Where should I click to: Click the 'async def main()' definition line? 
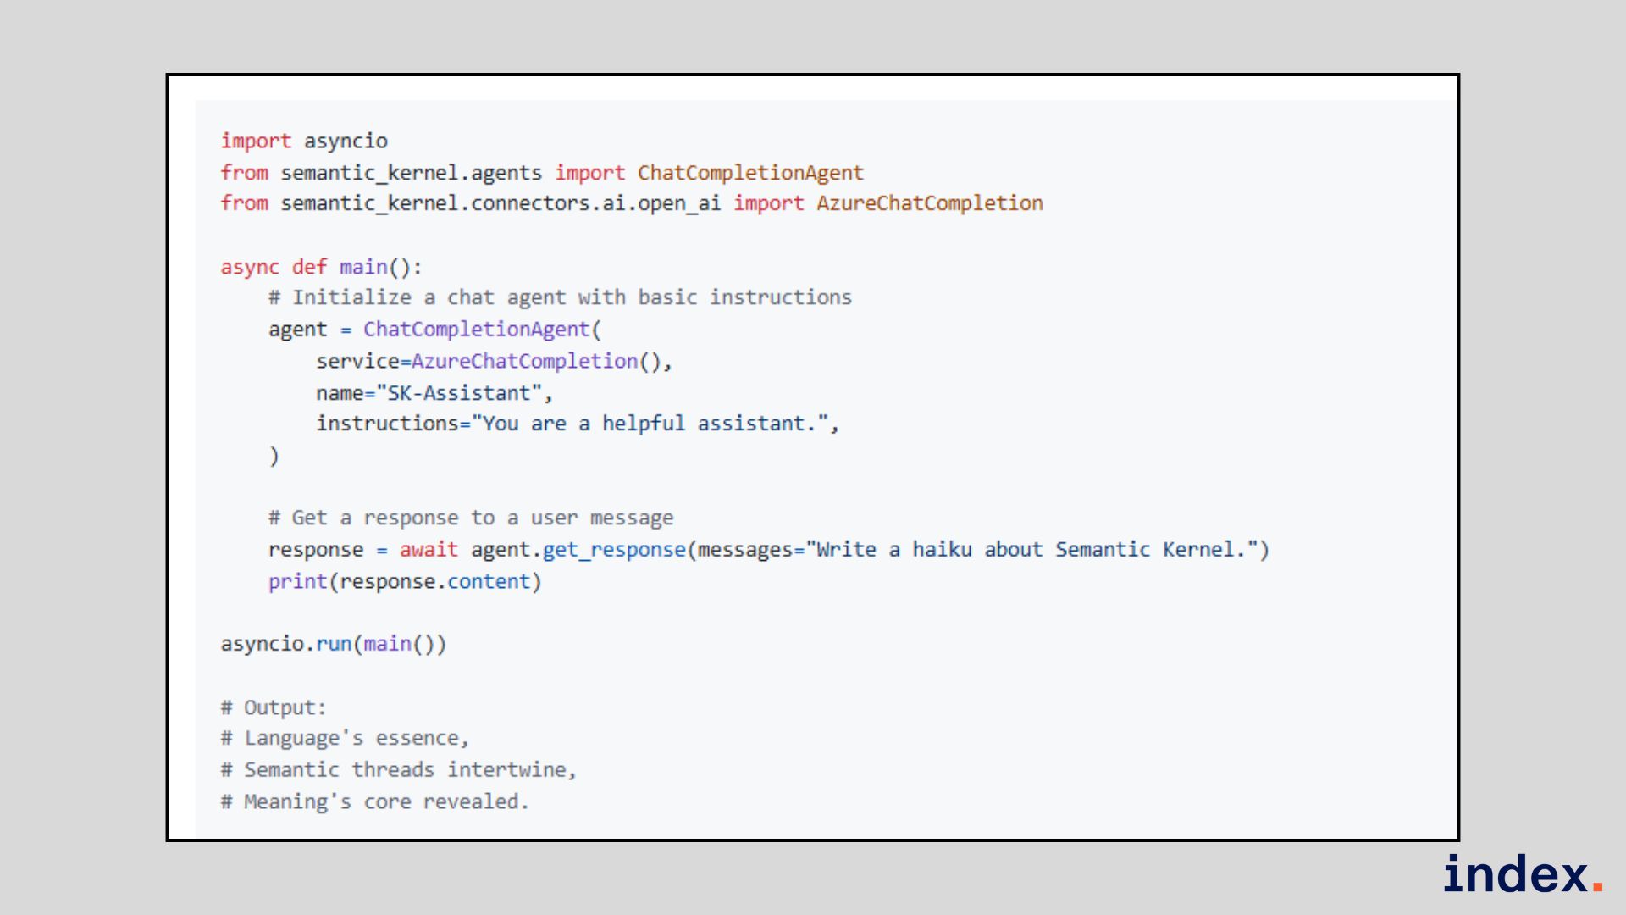click(321, 267)
